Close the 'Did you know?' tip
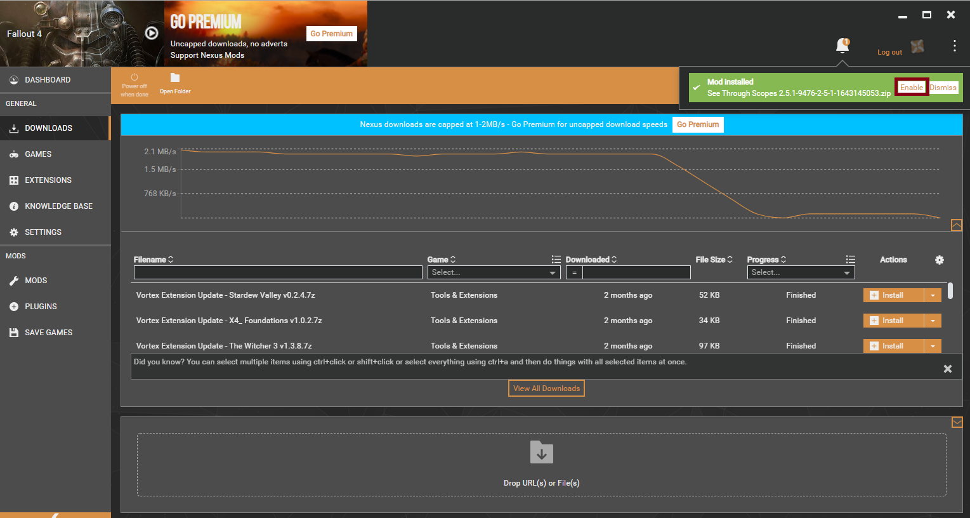Image resolution: width=970 pixels, height=518 pixels. pos(948,369)
